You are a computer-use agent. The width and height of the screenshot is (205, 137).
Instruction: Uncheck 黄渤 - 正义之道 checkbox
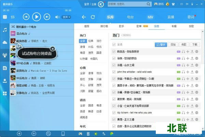click(114, 120)
